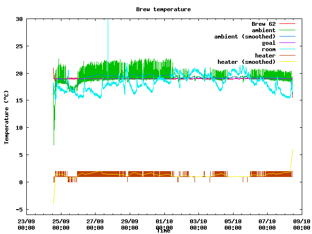Click the 10 value on the temperature axis
The width and height of the screenshot is (312, 234).
tap(19, 128)
